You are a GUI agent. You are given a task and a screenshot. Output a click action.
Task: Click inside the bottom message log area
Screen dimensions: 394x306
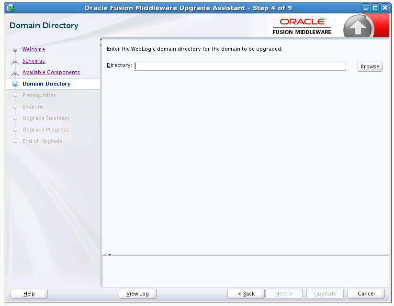coord(246,272)
